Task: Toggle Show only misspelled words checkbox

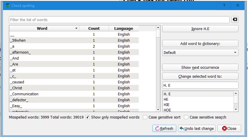Action: pos(88,117)
